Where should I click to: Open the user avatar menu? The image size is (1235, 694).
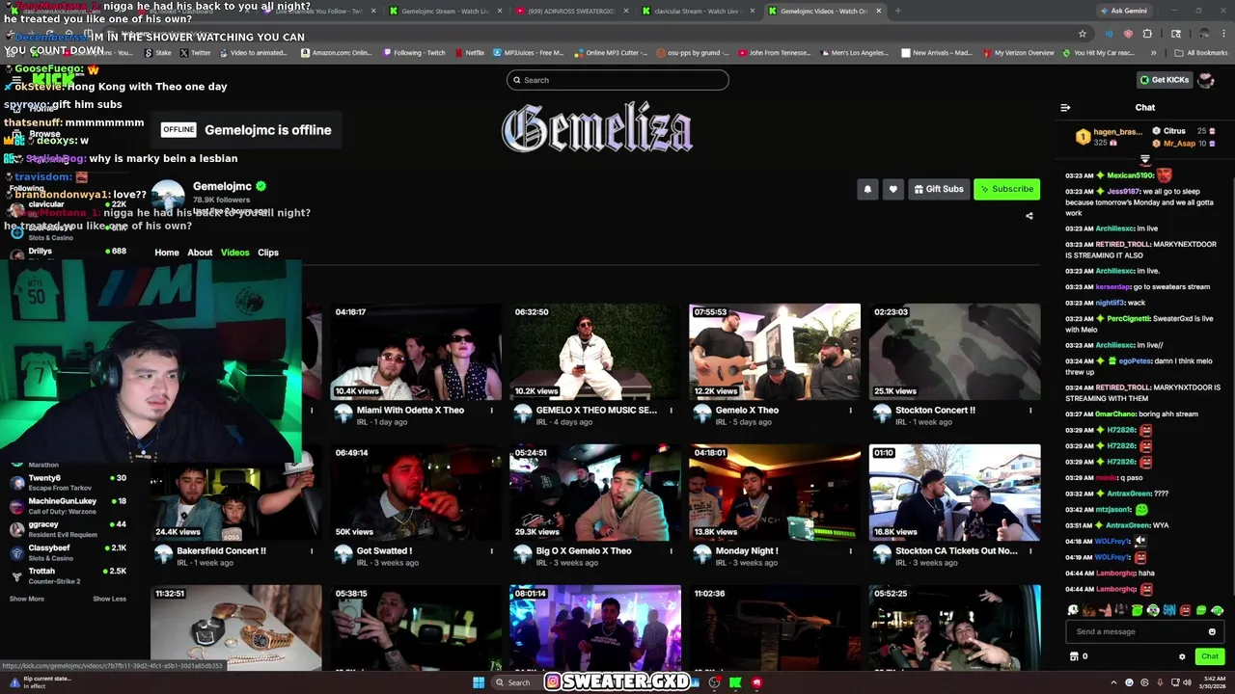point(1206,80)
